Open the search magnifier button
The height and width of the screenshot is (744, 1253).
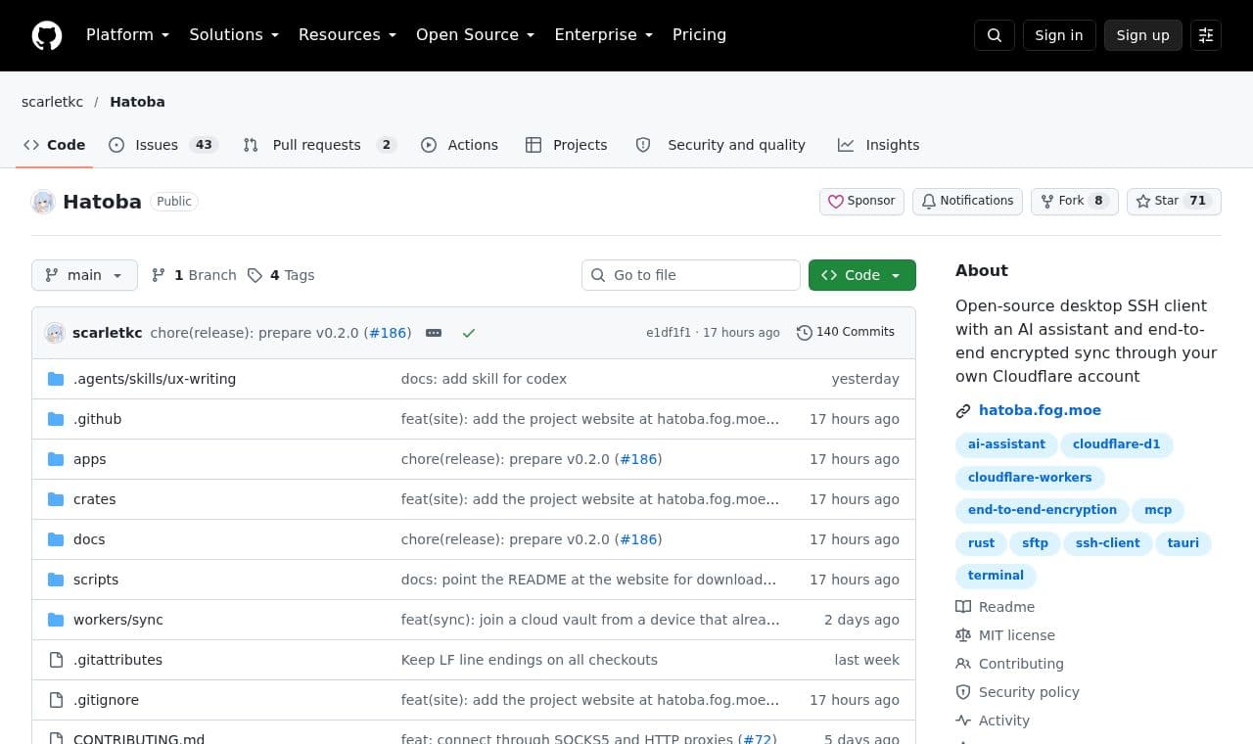point(995,35)
